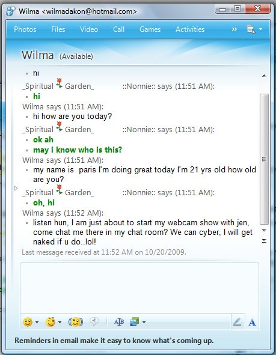Open the Games menu

pyautogui.click(x=150, y=29)
